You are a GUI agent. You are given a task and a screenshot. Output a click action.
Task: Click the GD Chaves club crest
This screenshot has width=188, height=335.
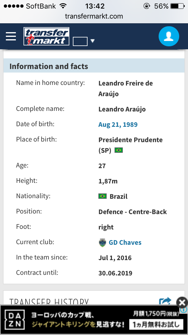(x=102, y=243)
